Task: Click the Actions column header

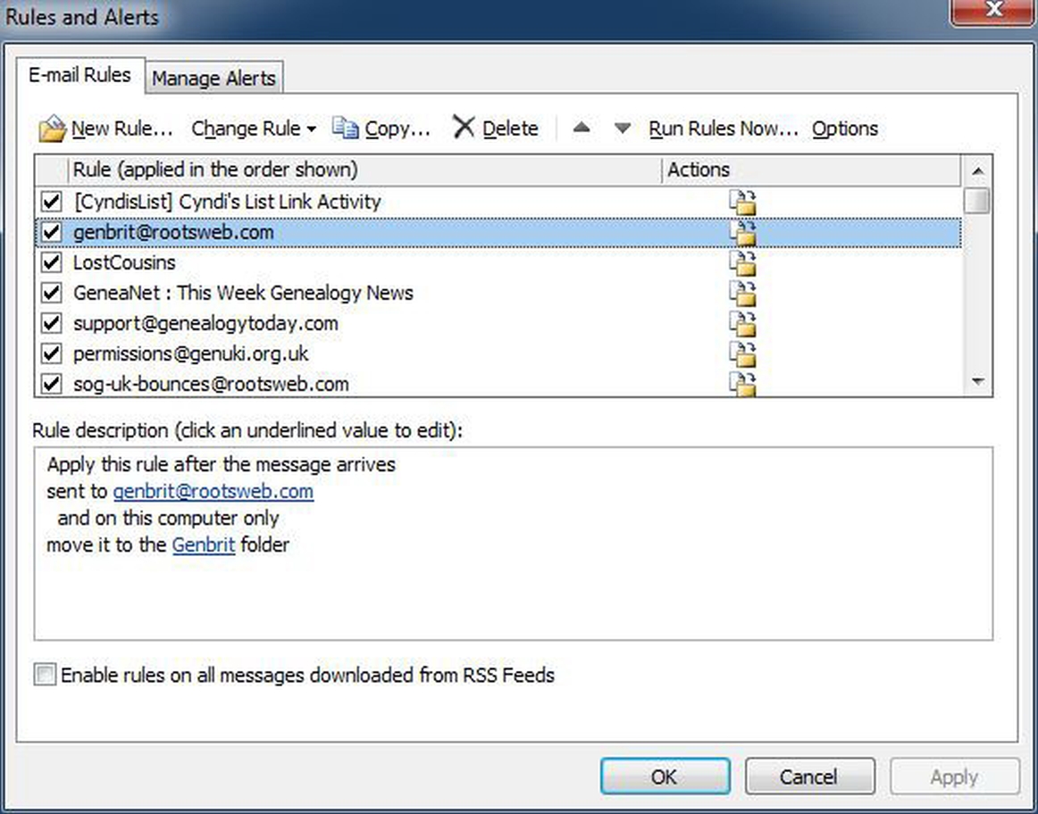Action: click(812, 170)
